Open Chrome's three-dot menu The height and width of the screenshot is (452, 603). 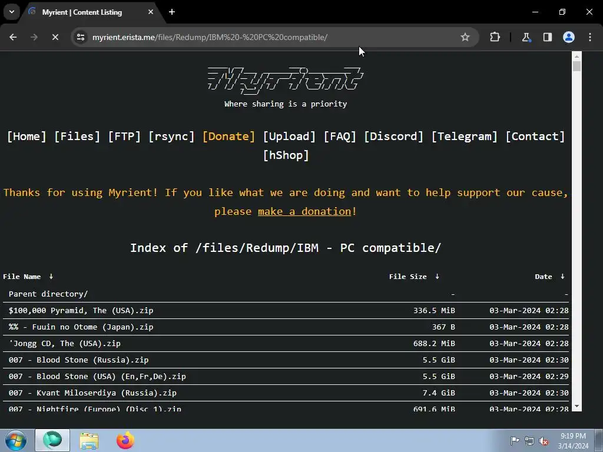590,37
